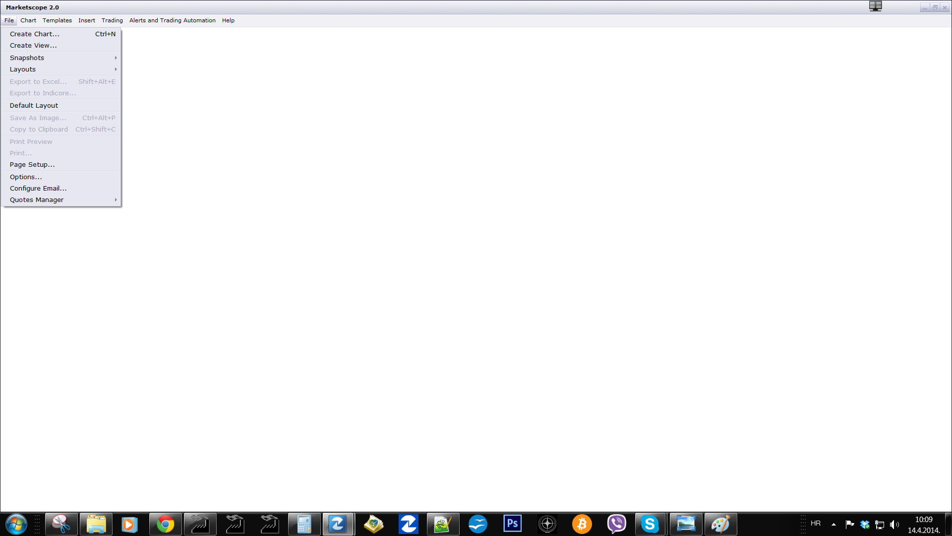Show hidden tray icons arrow
The width and height of the screenshot is (952, 536).
pyautogui.click(x=833, y=524)
